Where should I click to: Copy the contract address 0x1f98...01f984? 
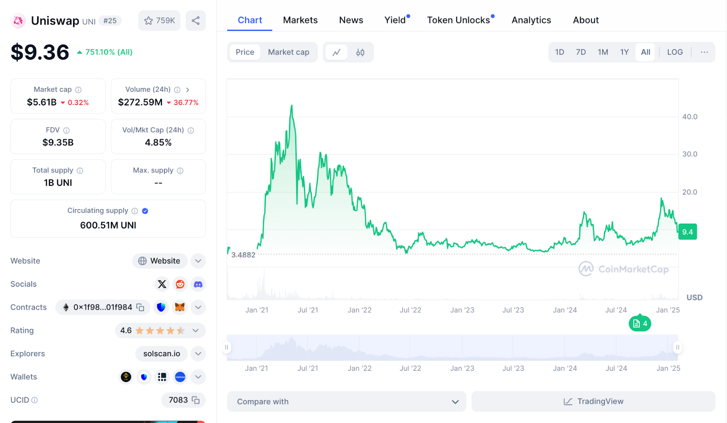[141, 308]
